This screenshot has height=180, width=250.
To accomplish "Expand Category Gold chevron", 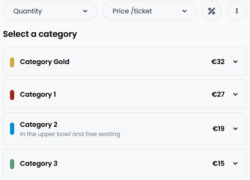I will click(235, 62).
